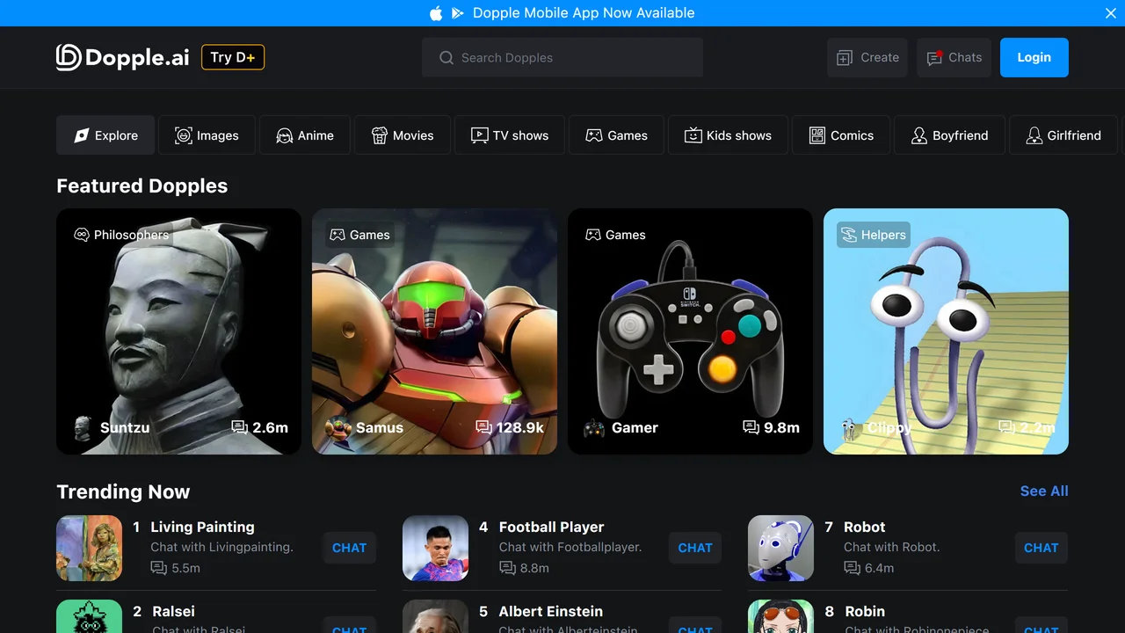Open the Gamer featured Dopple card

coord(690,331)
